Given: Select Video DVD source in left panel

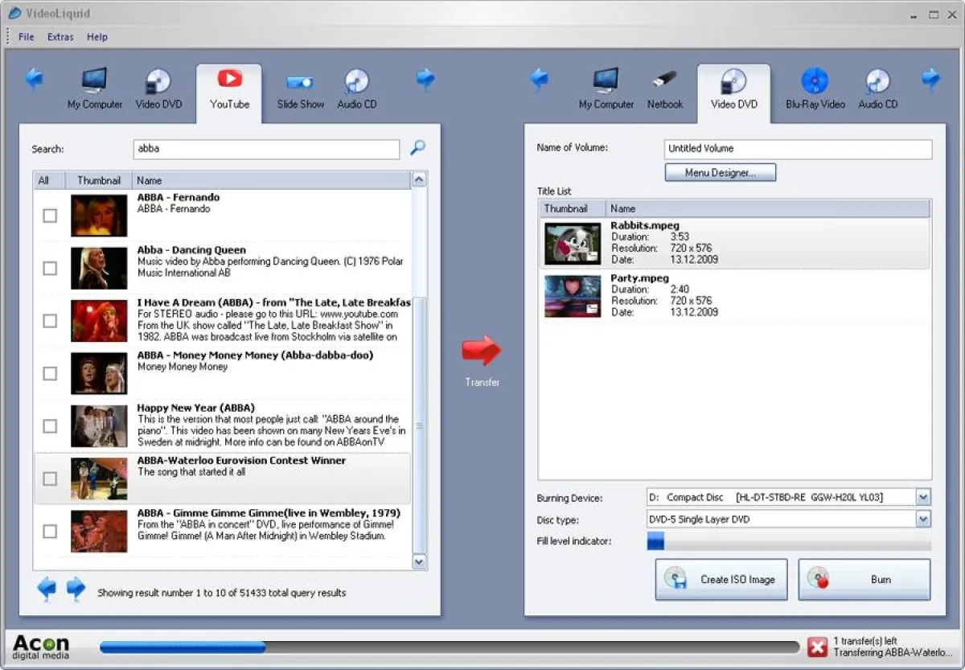Looking at the screenshot, I should pos(158,88).
